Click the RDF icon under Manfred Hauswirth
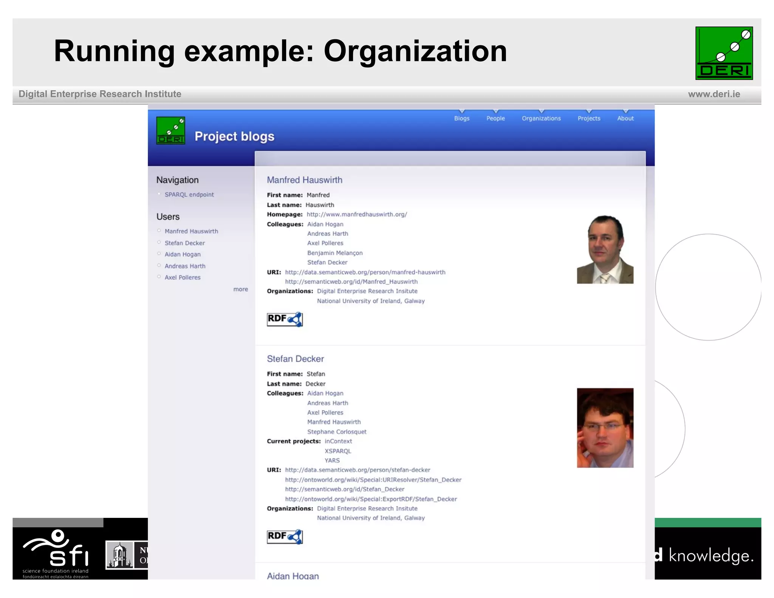This screenshot has height=598, width=774. (x=285, y=319)
